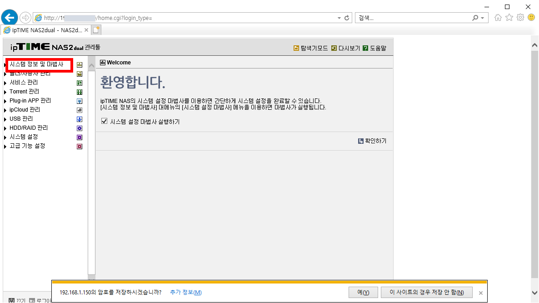Open the 서비스 관리 menu
The image size is (539, 303).
pos(24,83)
